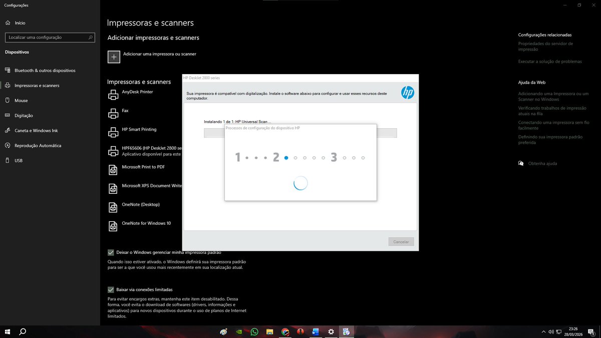This screenshot has height=338, width=601.
Task: Click the Cancelar button in HP installer
Action: (401, 242)
